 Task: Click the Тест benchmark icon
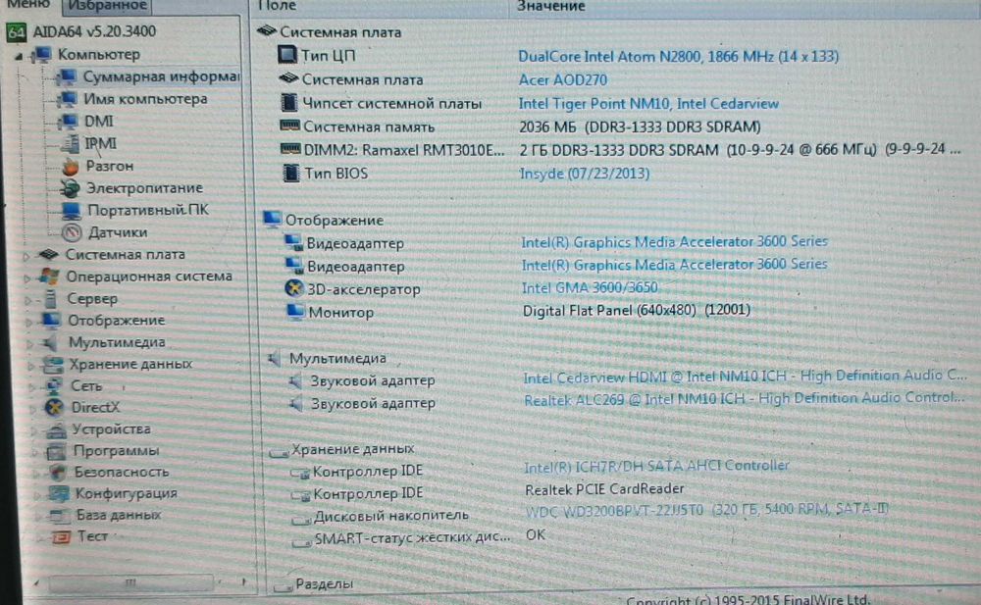[x=61, y=536]
